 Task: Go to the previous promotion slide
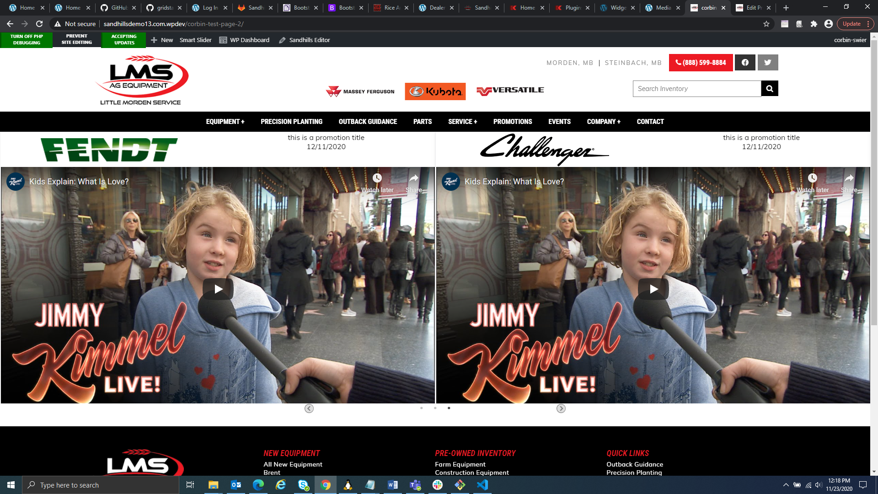[x=309, y=408]
